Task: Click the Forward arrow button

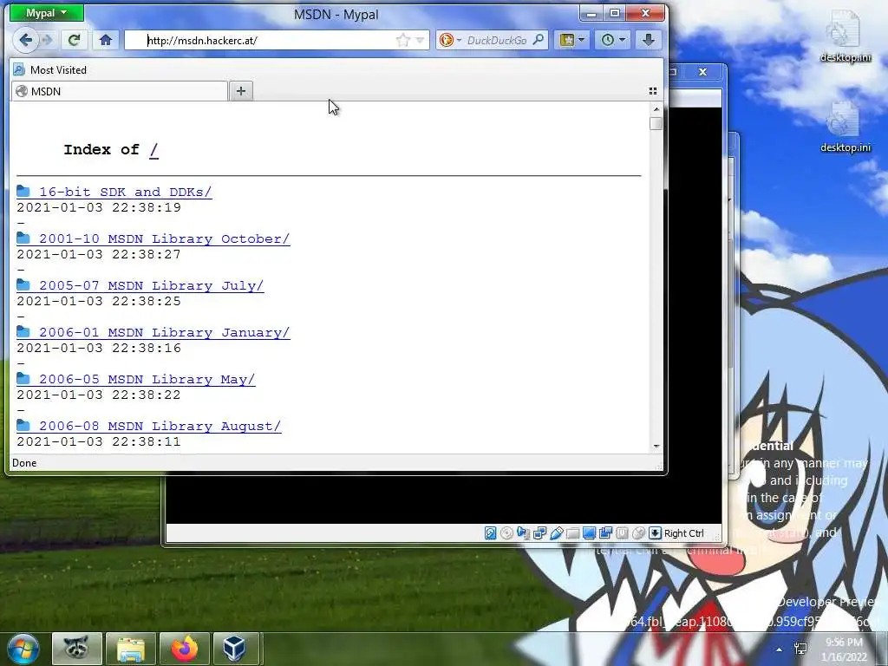Action: coord(47,40)
